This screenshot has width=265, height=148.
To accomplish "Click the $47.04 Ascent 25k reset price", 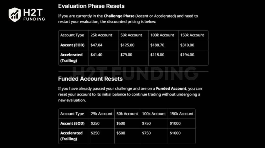I will click(96, 45).
